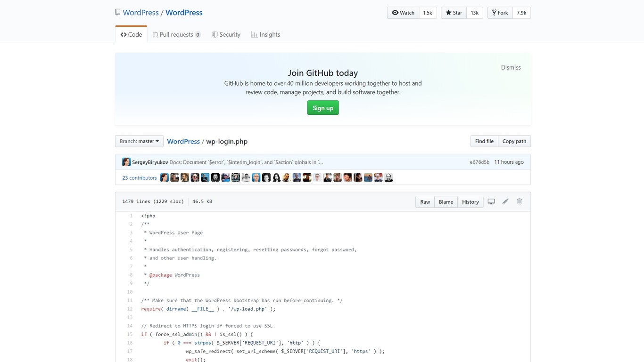Expand the truncated commit message with the ellipsis

(321, 161)
